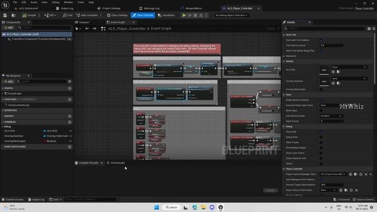This screenshot has width=377, height=212.
Task: Play the level with green Play button
Action: point(184,15)
